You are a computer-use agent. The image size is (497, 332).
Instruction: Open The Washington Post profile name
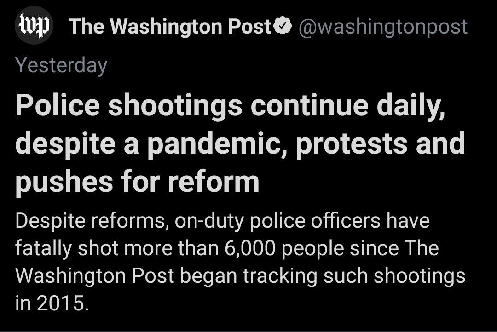click(x=170, y=27)
